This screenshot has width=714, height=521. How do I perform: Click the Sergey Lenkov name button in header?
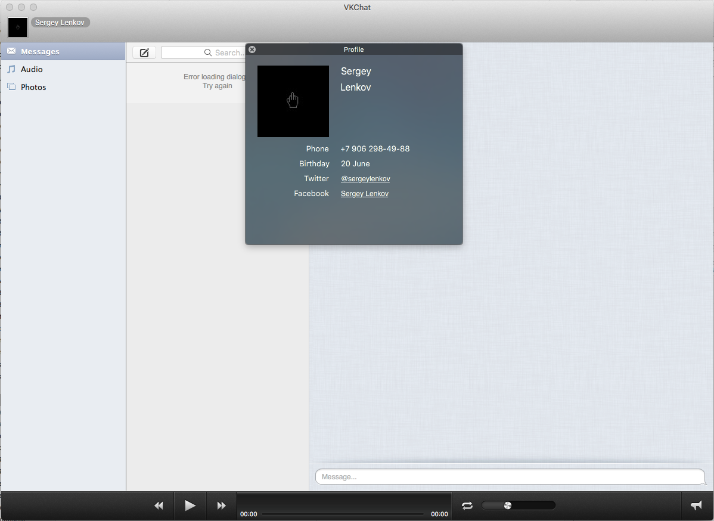(x=60, y=22)
